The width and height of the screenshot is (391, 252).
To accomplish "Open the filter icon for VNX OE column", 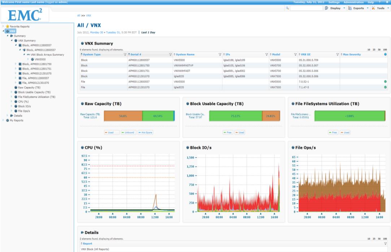I will pos(338,55).
